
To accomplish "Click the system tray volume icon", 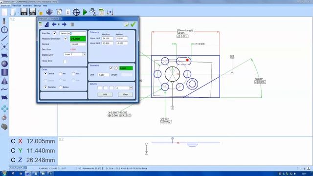I will coord(295,174).
